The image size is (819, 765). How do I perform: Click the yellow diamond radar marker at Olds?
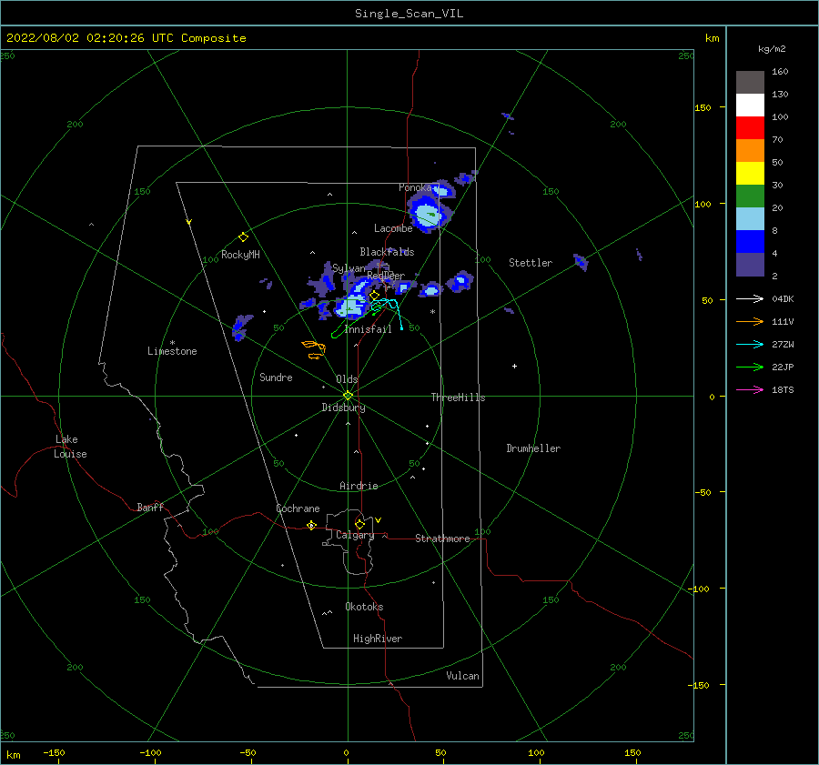coord(348,396)
